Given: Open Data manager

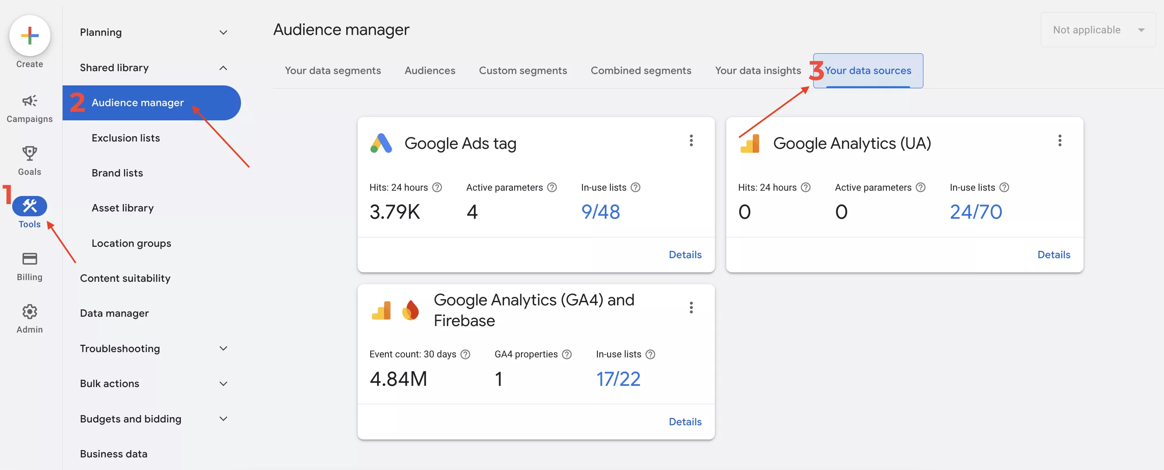Looking at the screenshot, I should pyautogui.click(x=114, y=313).
